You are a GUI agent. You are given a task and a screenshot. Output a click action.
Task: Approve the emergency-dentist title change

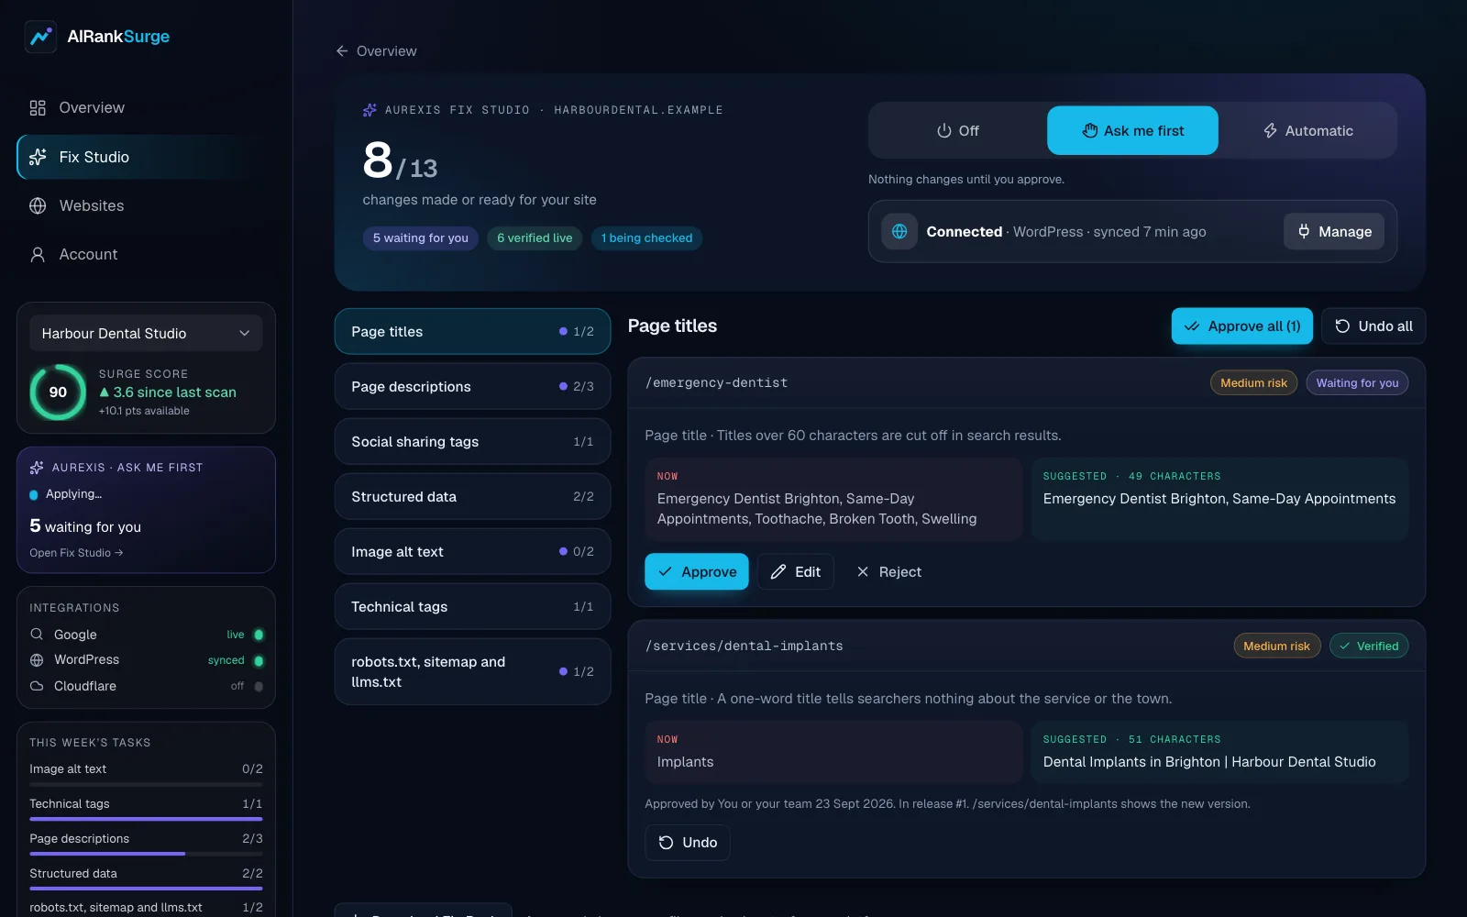[x=697, y=572]
